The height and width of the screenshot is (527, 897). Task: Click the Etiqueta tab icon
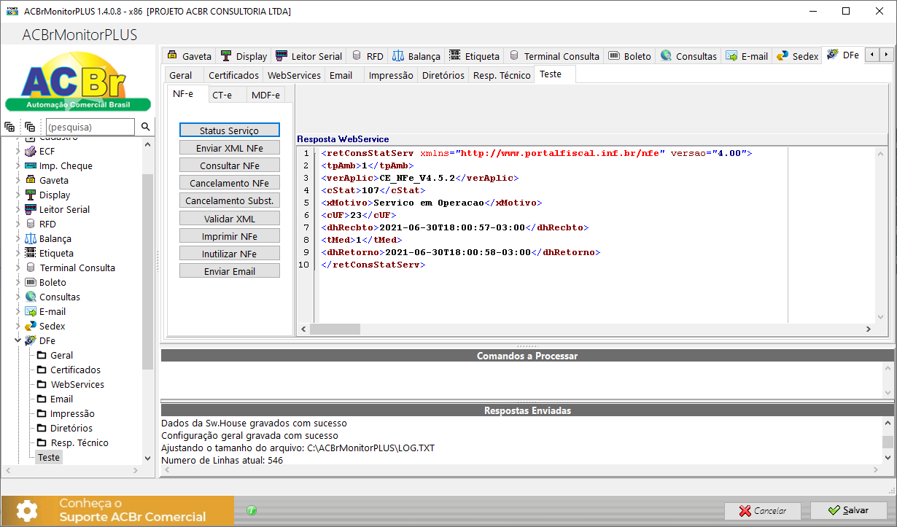click(455, 55)
